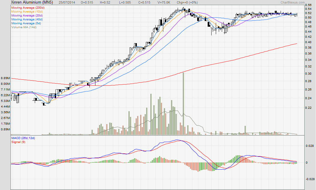Click the Signal (9) indicator label
This screenshot has height=190, width=316.
click(18, 142)
